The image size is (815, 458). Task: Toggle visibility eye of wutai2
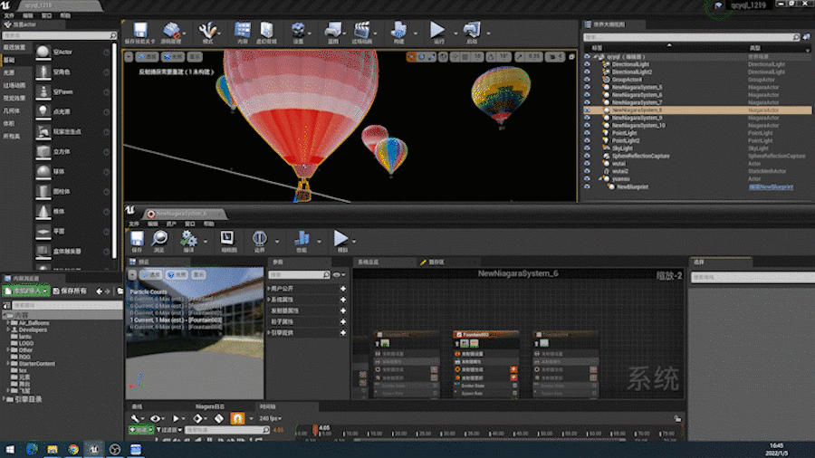coord(588,171)
